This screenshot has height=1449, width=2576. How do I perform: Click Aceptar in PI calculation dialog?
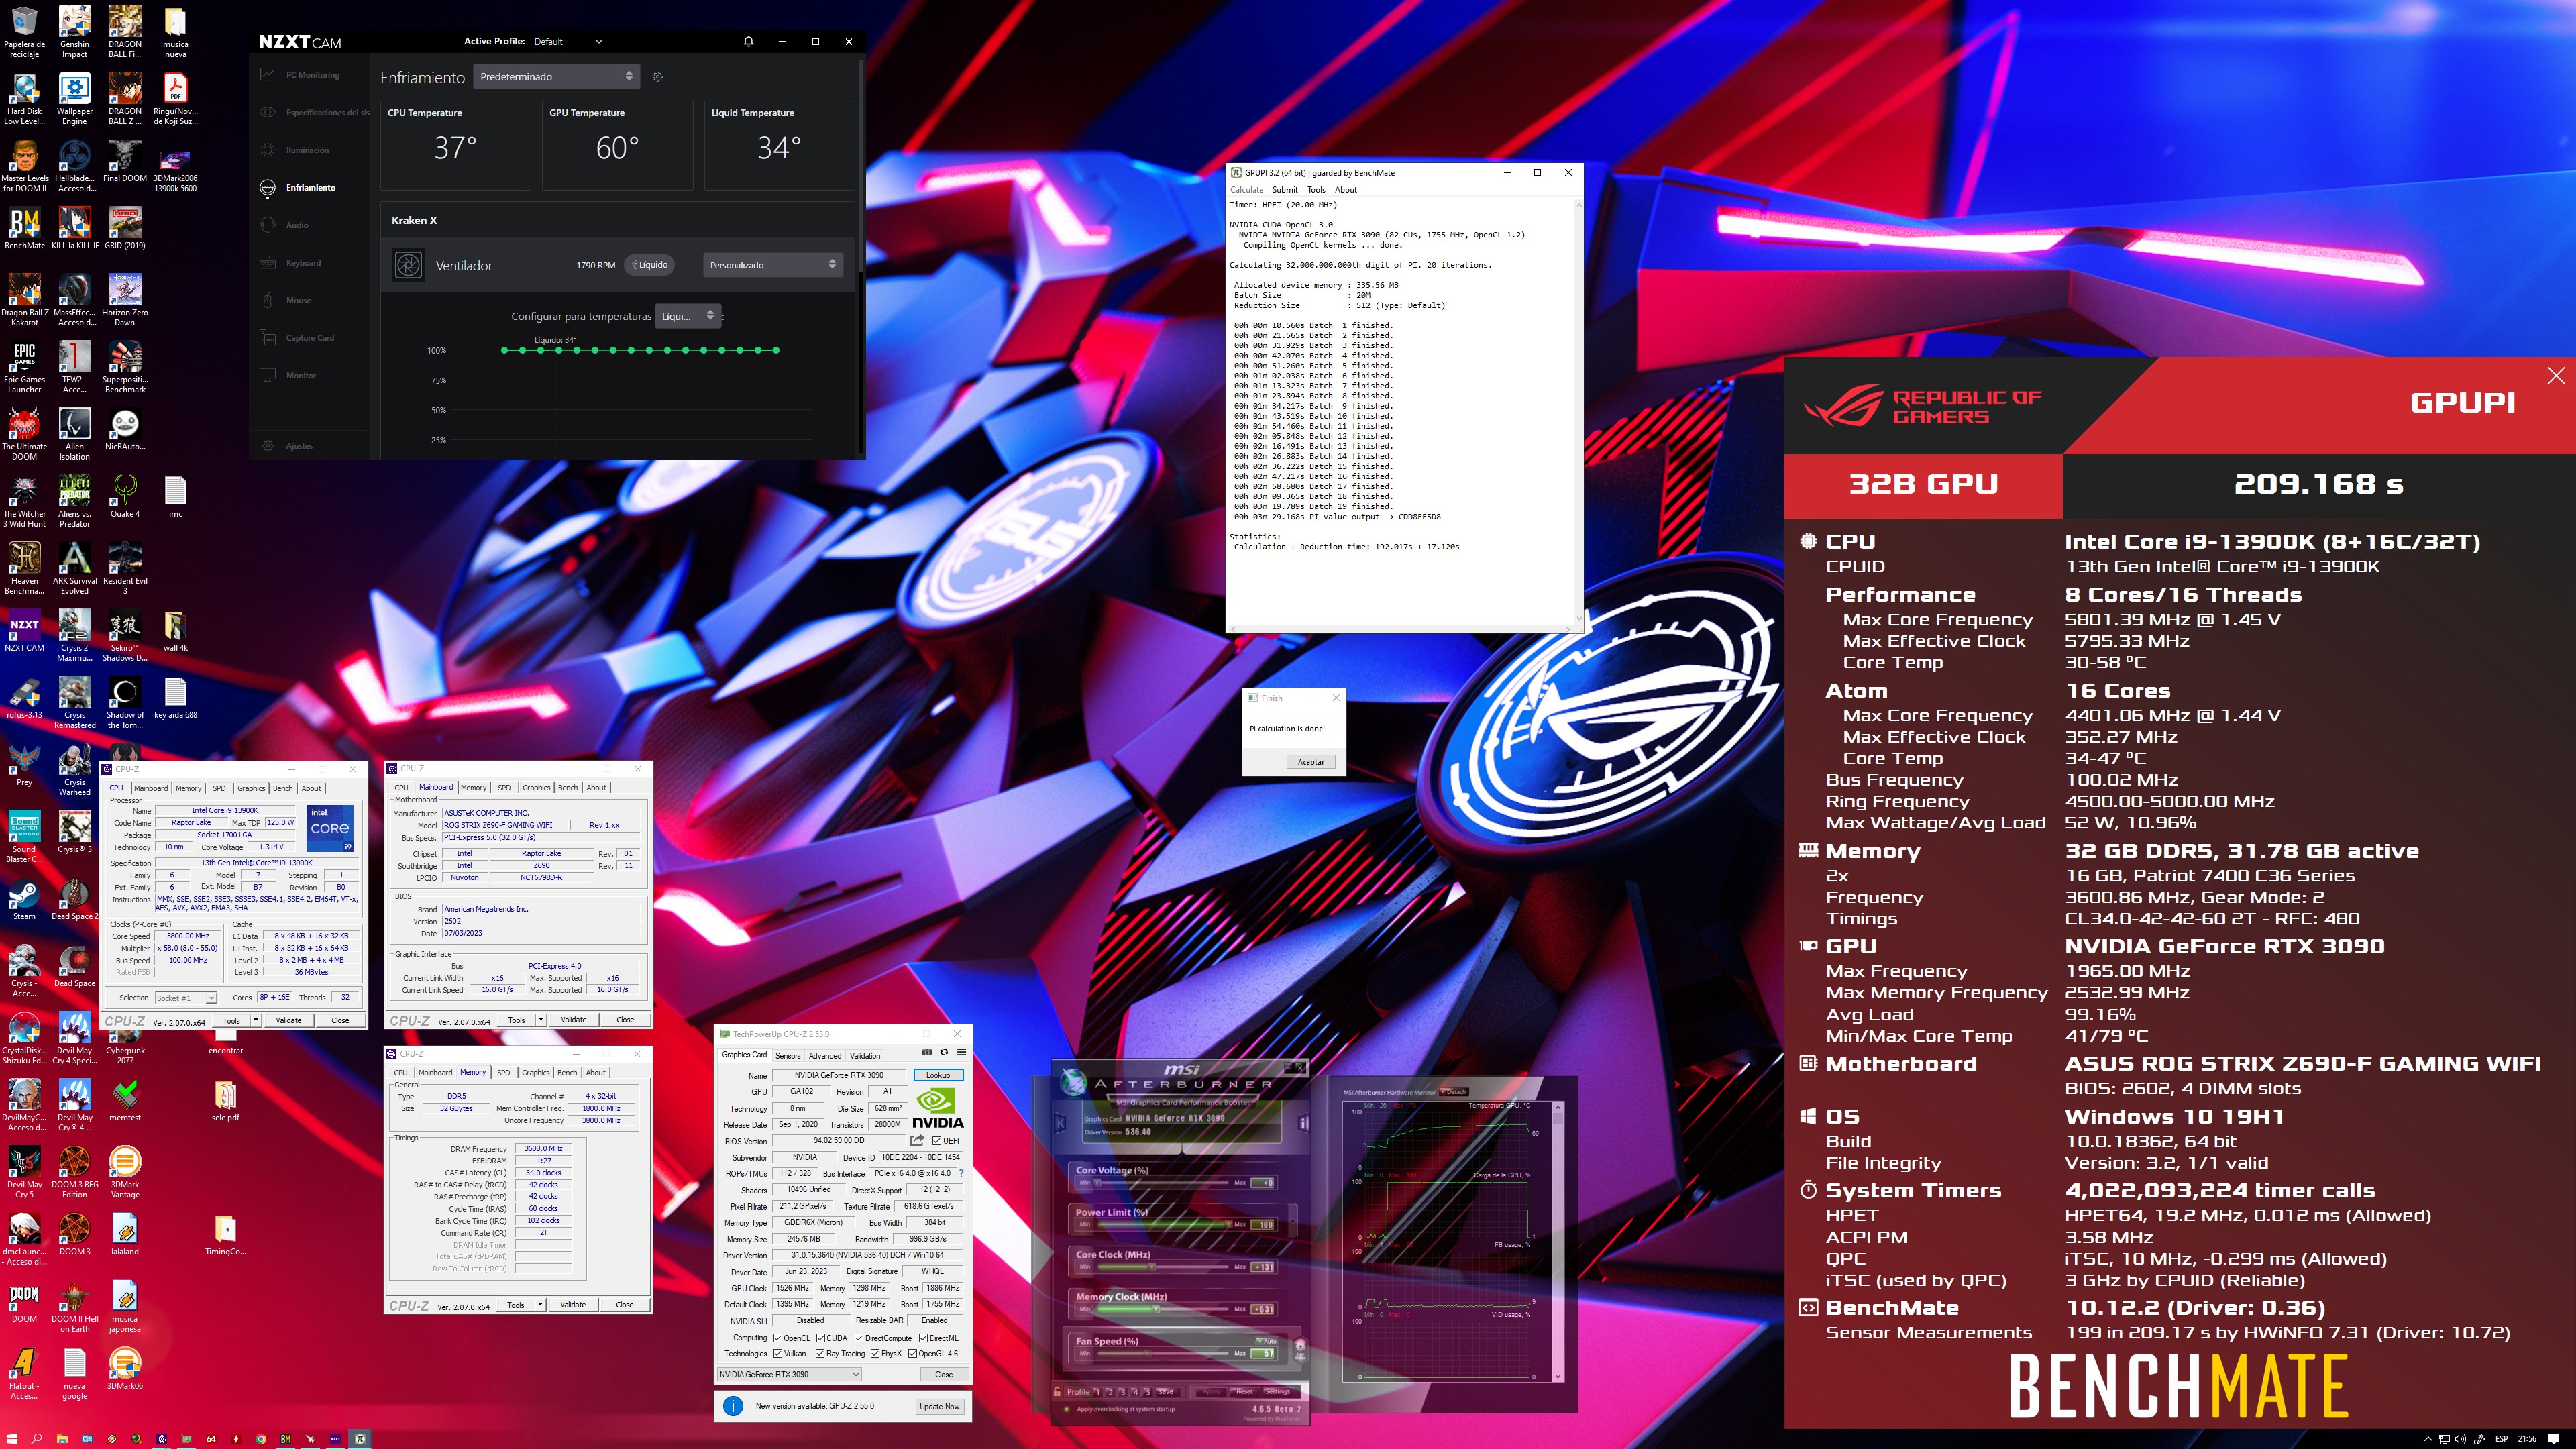(x=1311, y=762)
